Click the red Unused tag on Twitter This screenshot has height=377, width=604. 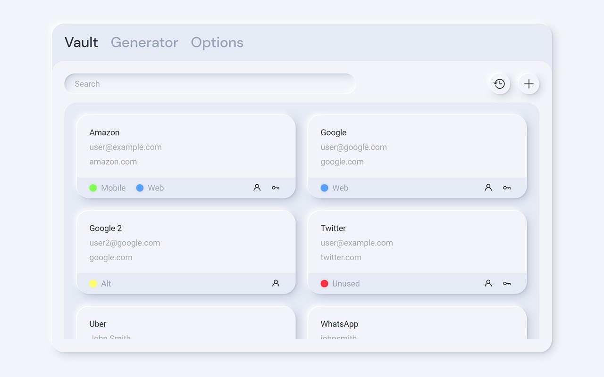tap(340, 283)
